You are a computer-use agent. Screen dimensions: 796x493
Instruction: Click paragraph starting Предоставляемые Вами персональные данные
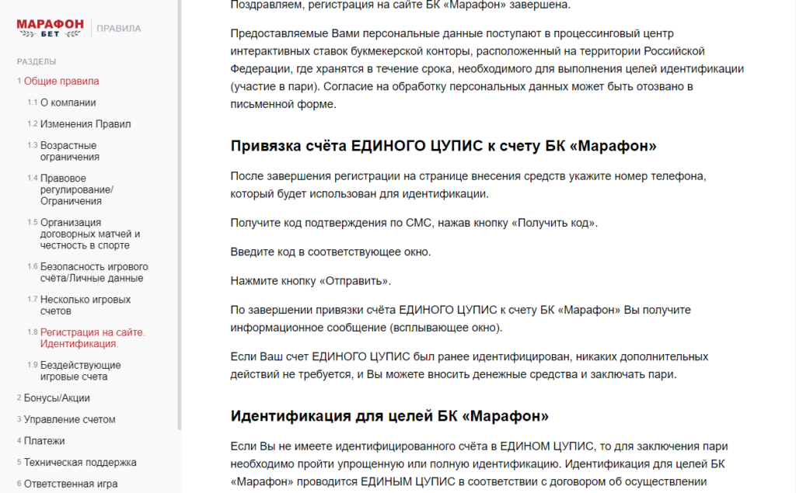pos(487,68)
